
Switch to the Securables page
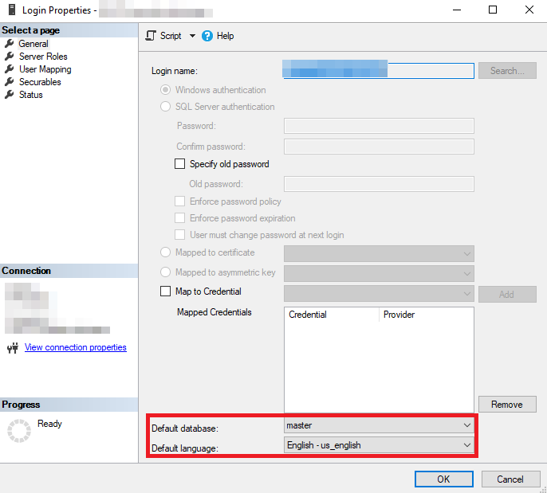[40, 82]
